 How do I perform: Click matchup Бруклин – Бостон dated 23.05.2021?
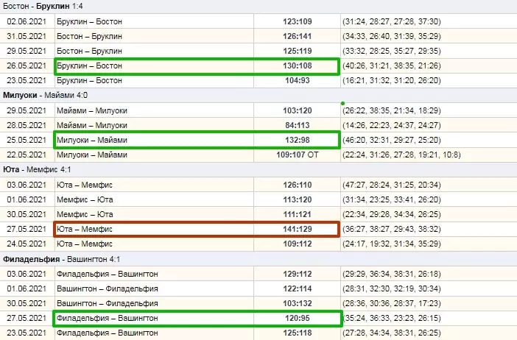89,80
